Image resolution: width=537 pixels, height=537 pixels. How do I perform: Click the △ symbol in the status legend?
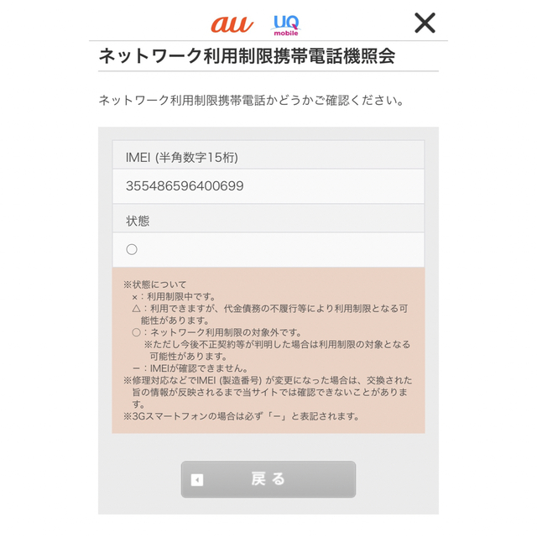coord(136,309)
